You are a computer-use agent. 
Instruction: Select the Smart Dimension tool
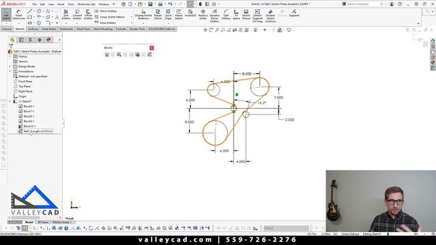click(18, 14)
